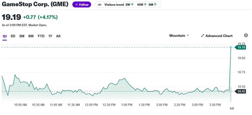Select the 1D range tab
This screenshot has height=115, width=252.
pos(4,36)
